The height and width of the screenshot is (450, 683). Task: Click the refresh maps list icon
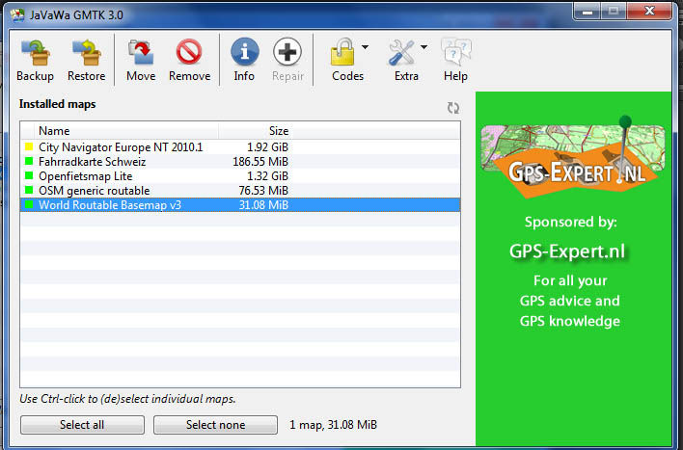tap(452, 109)
